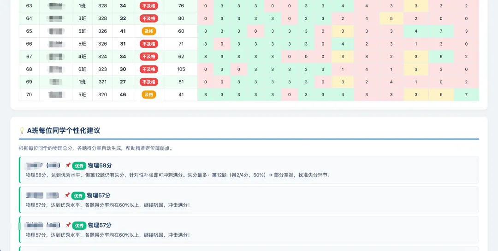
Task: Click bold physics score 27 in row 69
Action: click(123, 82)
